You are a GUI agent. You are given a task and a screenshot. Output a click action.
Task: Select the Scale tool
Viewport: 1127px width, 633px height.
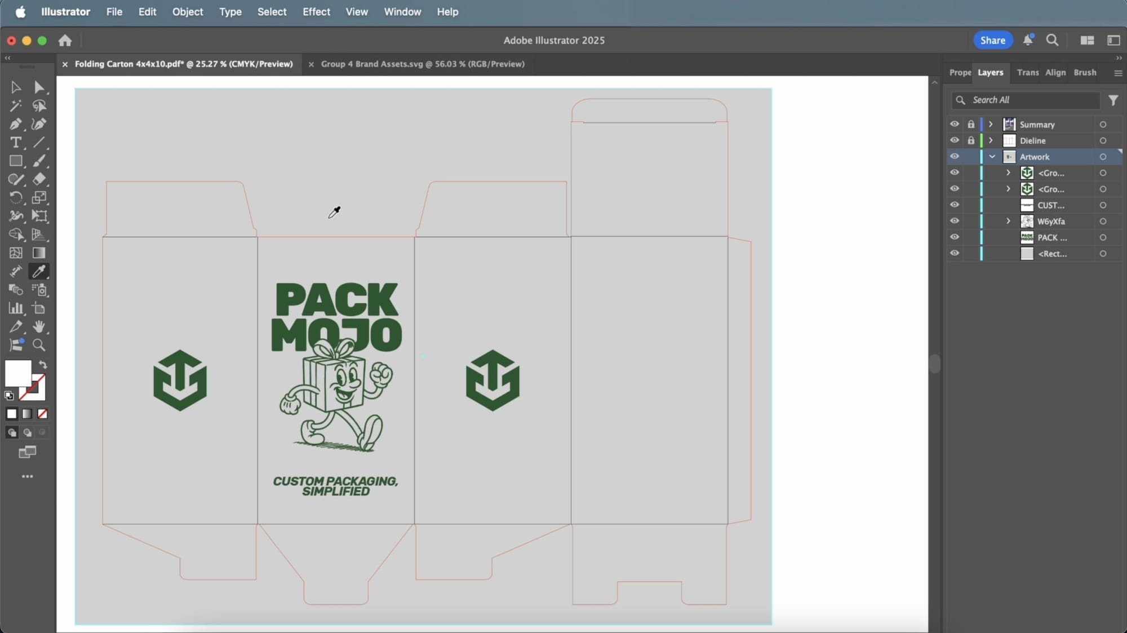pyautogui.click(x=39, y=198)
